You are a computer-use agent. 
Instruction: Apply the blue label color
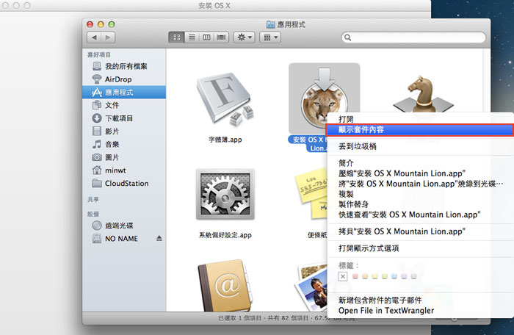point(394,276)
